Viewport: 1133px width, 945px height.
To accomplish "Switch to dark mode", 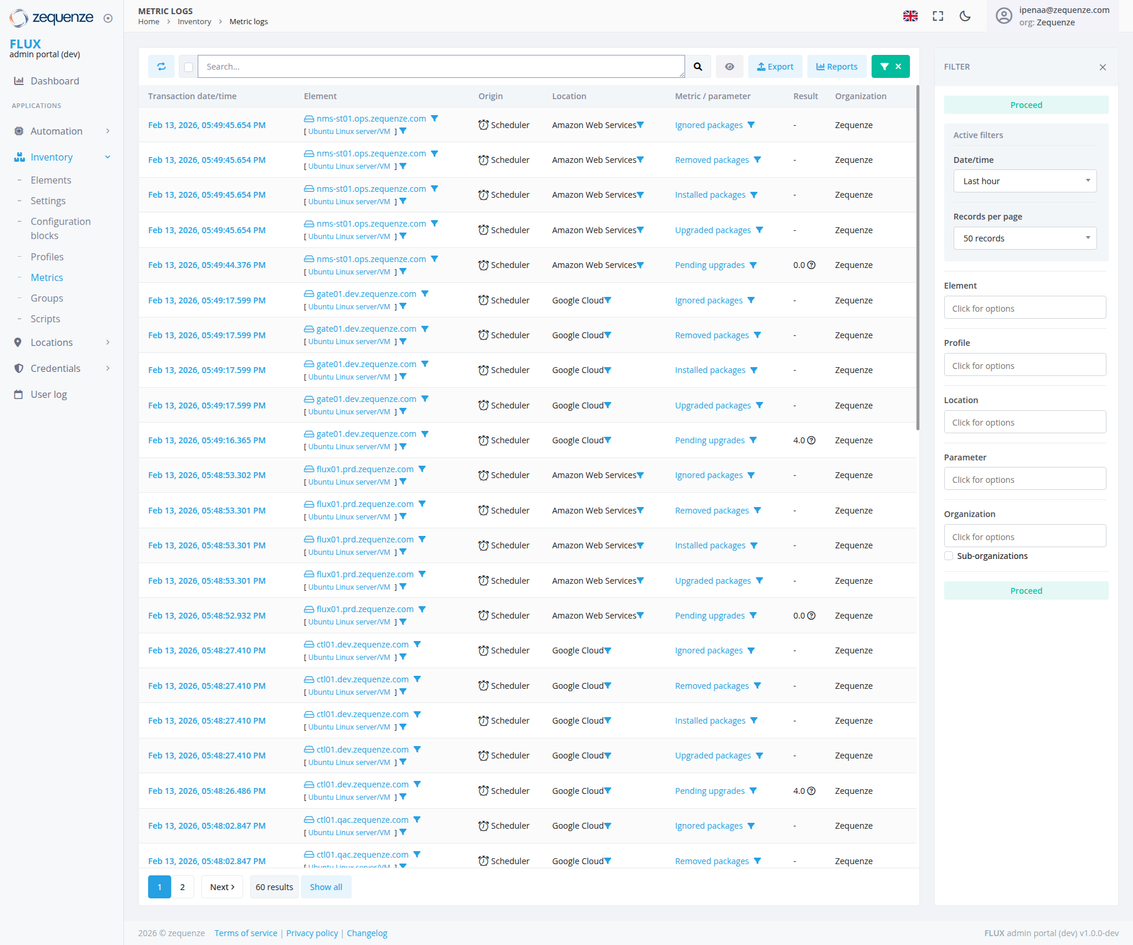I will (965, 16).
